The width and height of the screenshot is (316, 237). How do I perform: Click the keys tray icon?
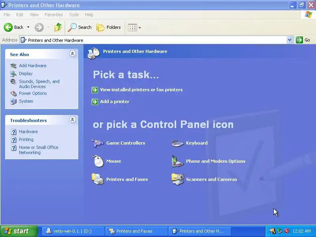[272, 231]
